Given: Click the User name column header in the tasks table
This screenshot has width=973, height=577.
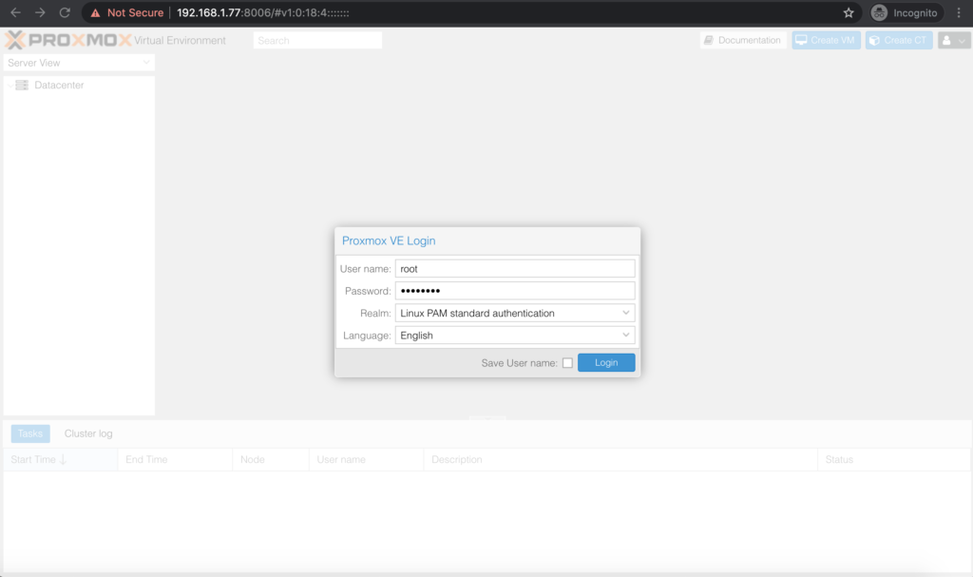Looking at the screenshot, I should pyautogui.click(x=366, y=460).
